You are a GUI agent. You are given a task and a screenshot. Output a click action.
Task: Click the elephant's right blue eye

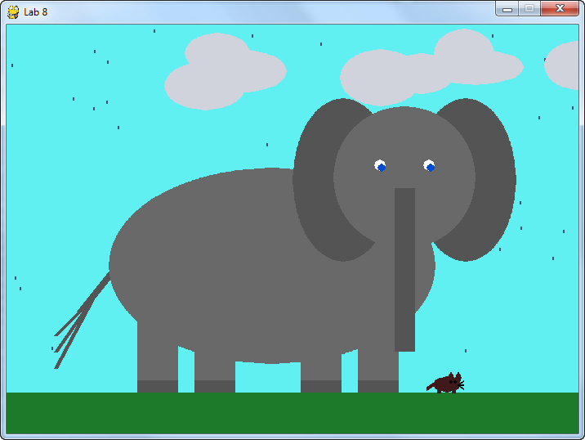429,166
